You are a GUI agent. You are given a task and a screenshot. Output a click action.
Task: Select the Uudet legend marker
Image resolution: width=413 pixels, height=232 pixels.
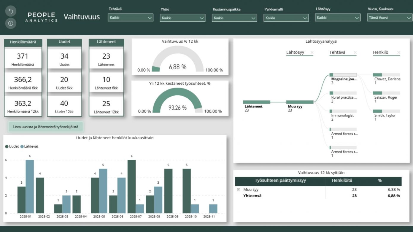pyautogui.click(x=7, y=146)
